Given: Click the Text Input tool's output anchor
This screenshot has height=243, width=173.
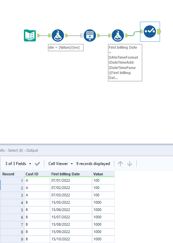Looking at the screenshot, I should click(x=38, y=35).
